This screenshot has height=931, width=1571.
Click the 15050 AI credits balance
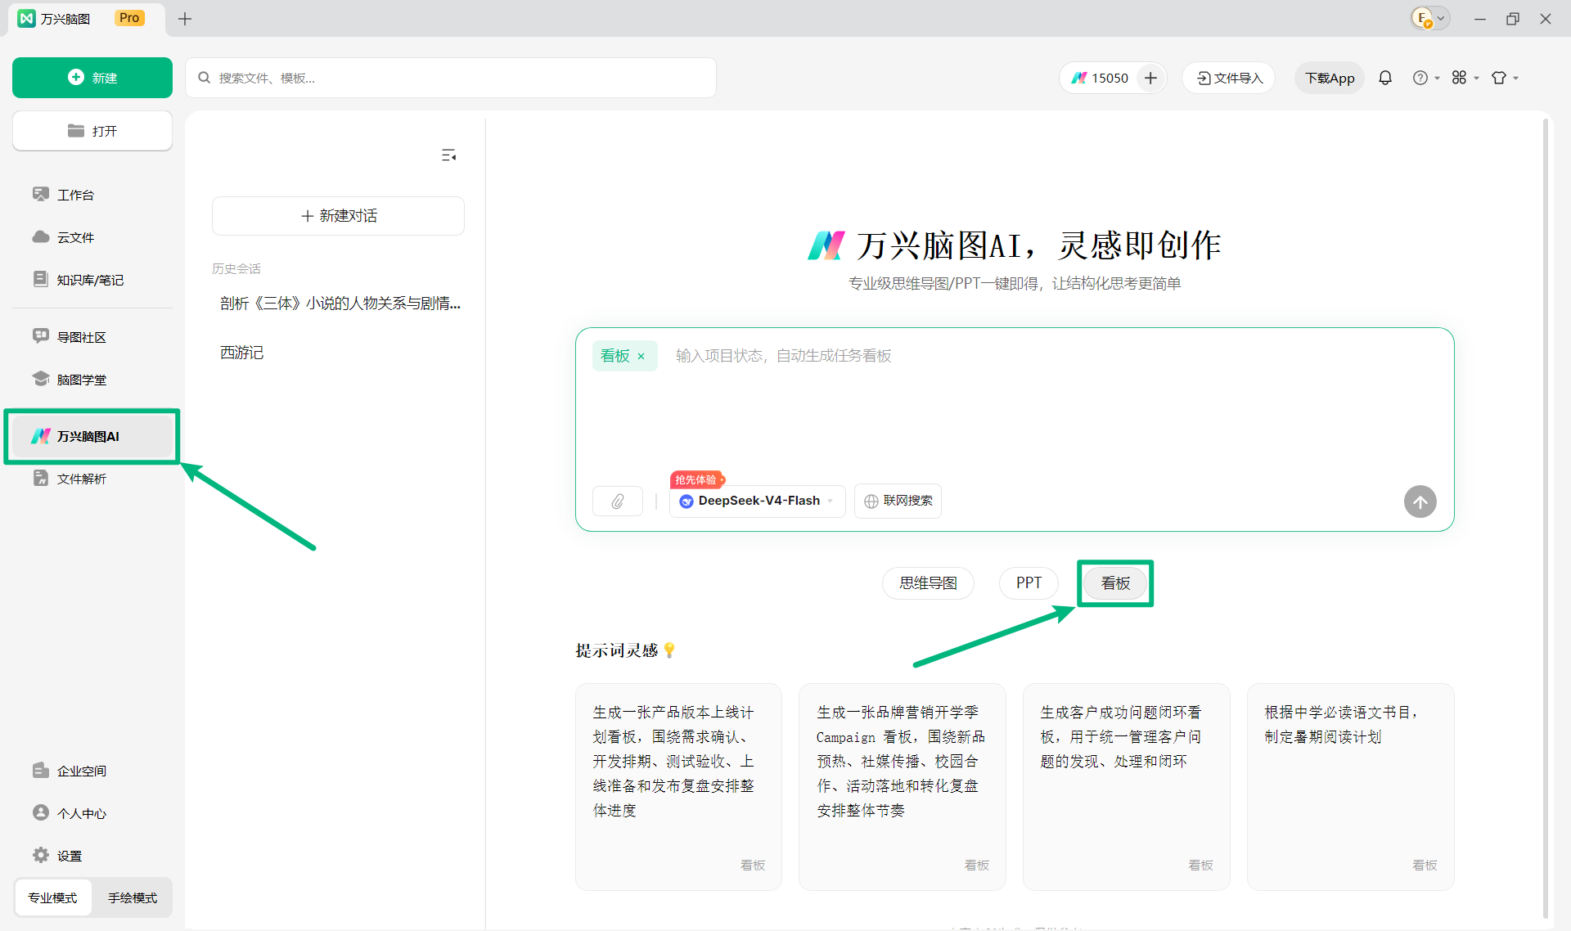point(1101,78)
